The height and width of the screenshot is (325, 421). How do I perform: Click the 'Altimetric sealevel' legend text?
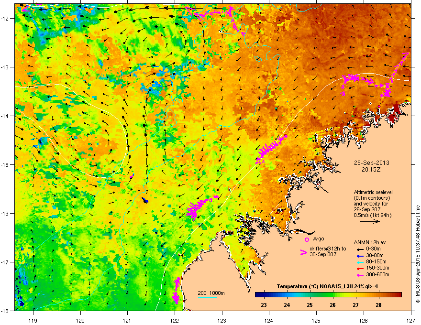[373, 192]
